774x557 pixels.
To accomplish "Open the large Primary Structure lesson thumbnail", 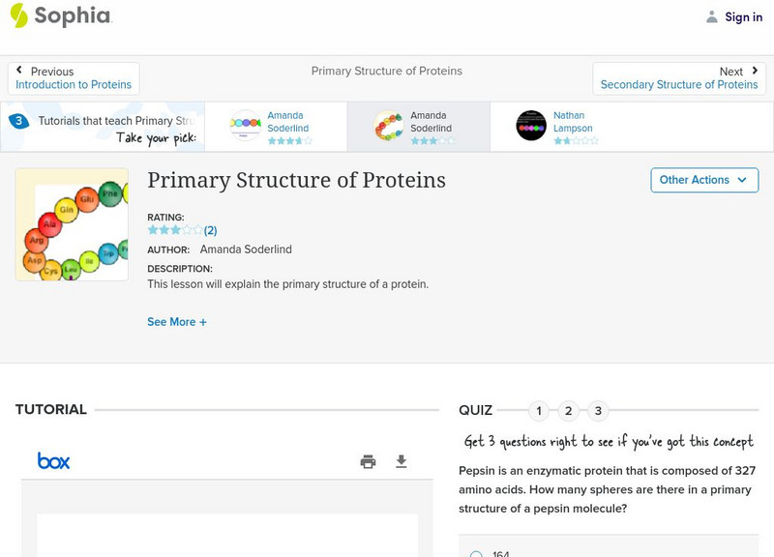I will pyautogui.click(x=72, y=224).
